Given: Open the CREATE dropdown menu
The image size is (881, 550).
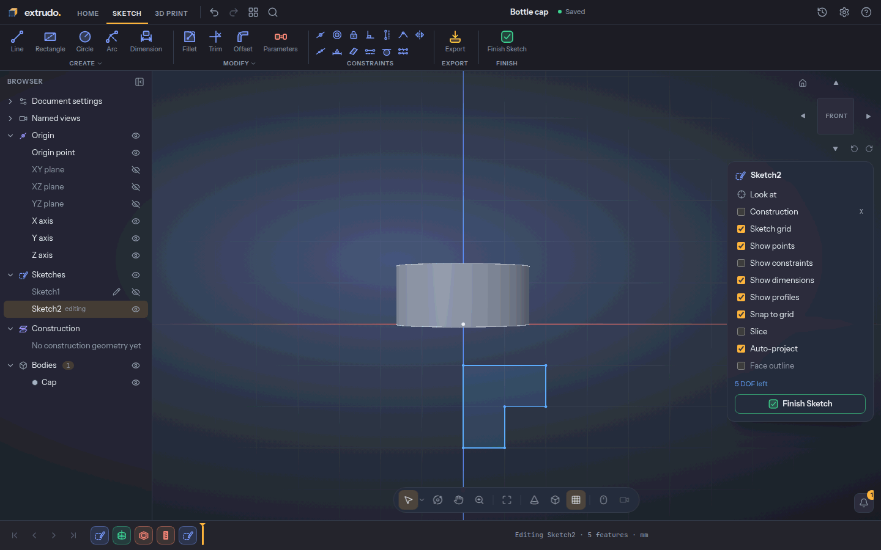Looking at the screenshot, I should [x=86, y=64].
